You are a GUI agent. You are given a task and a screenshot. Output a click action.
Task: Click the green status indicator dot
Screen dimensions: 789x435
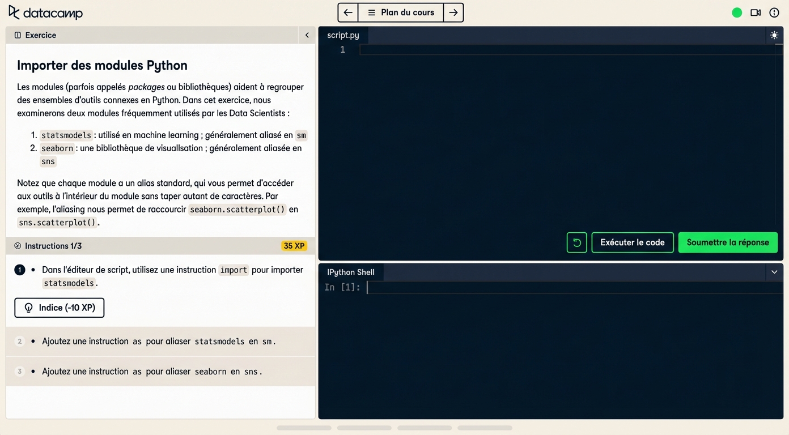(737, 12)
